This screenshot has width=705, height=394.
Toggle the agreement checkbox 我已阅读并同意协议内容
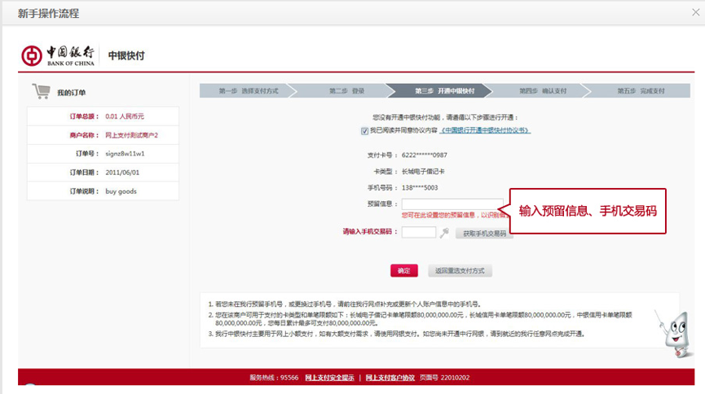click(364, 131)
